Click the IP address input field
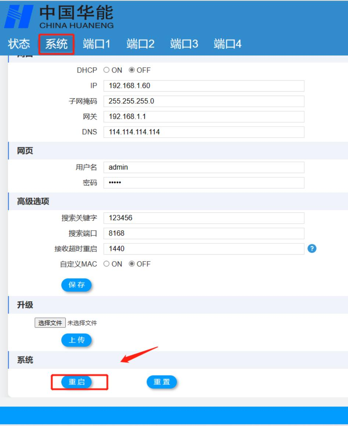348x426 pixels. [x=204, y=86]
